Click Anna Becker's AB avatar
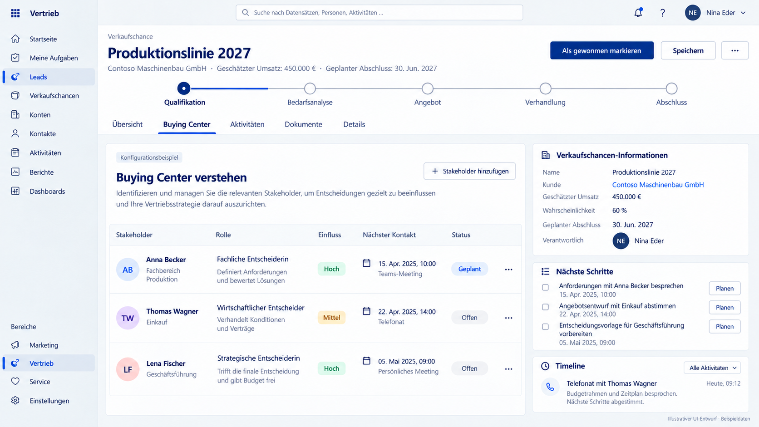Image resolution: width=759 pixels, height=427 pixels. [x=128, y=270]
